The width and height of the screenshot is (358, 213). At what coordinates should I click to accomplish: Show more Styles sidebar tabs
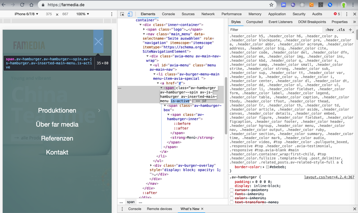click(355, 22)
